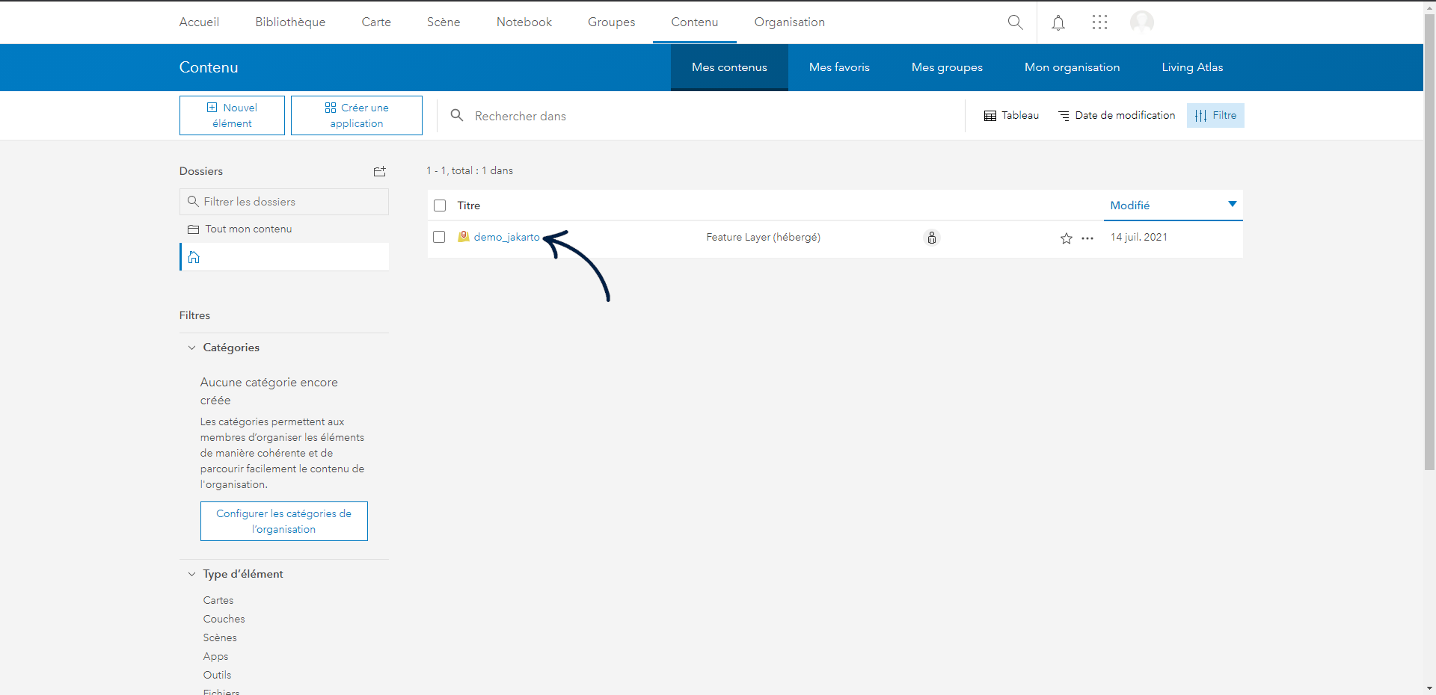
Task: Collapse the Catégories section
Action: tap(191, 347)
